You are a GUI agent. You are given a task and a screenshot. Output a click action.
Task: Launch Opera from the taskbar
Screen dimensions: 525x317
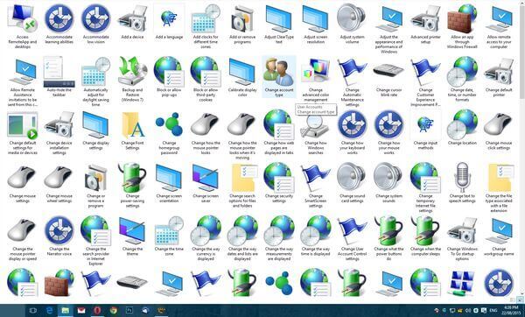pyautogui.click(x=97, y=311)
